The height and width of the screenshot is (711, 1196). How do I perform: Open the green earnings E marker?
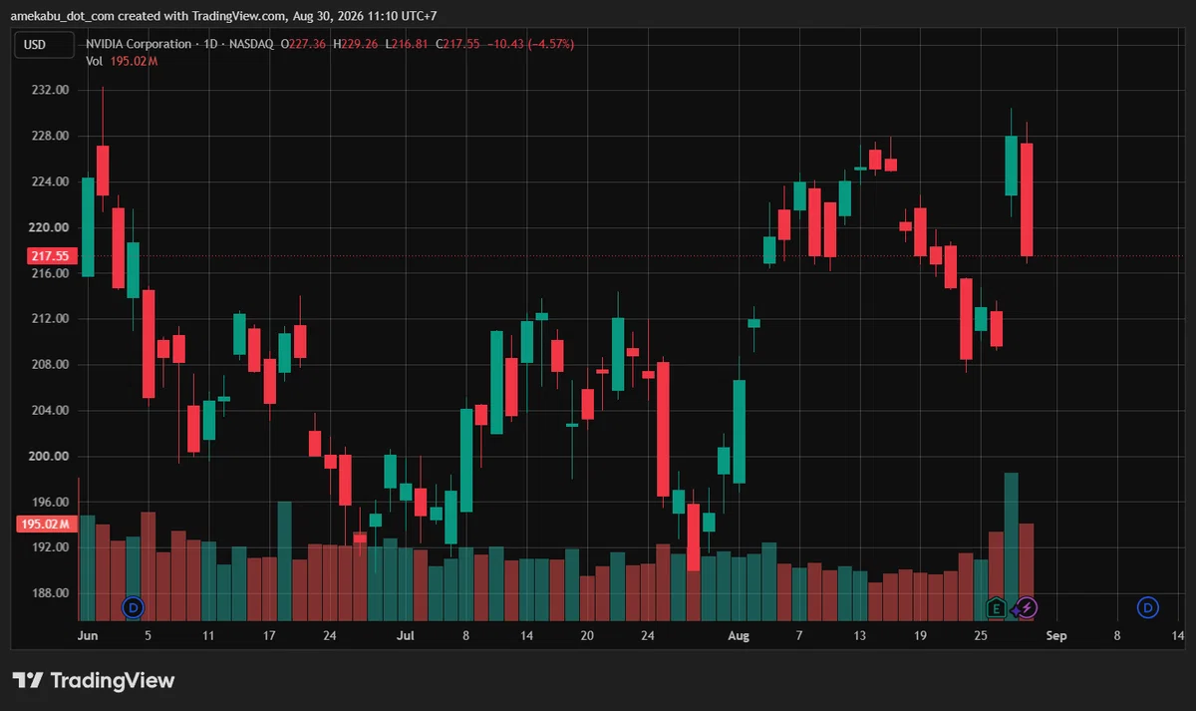tap(996, 607)
